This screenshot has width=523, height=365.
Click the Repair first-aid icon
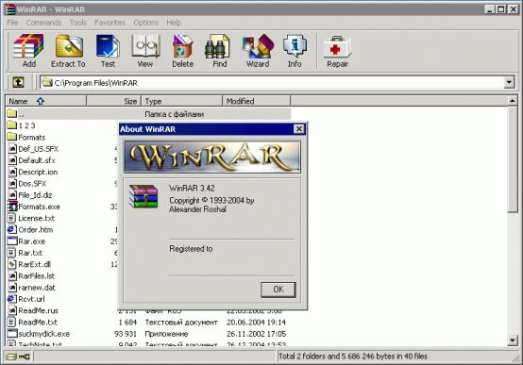pos(337,47)
